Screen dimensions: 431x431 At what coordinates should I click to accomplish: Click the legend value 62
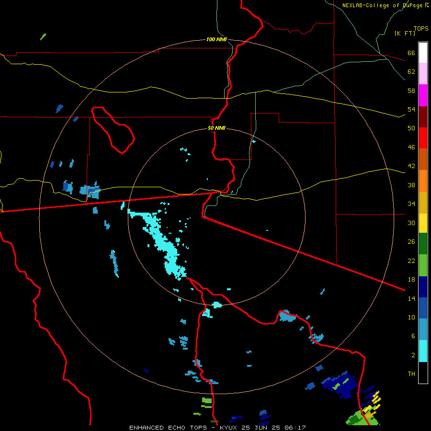click(x=411, y=72)
